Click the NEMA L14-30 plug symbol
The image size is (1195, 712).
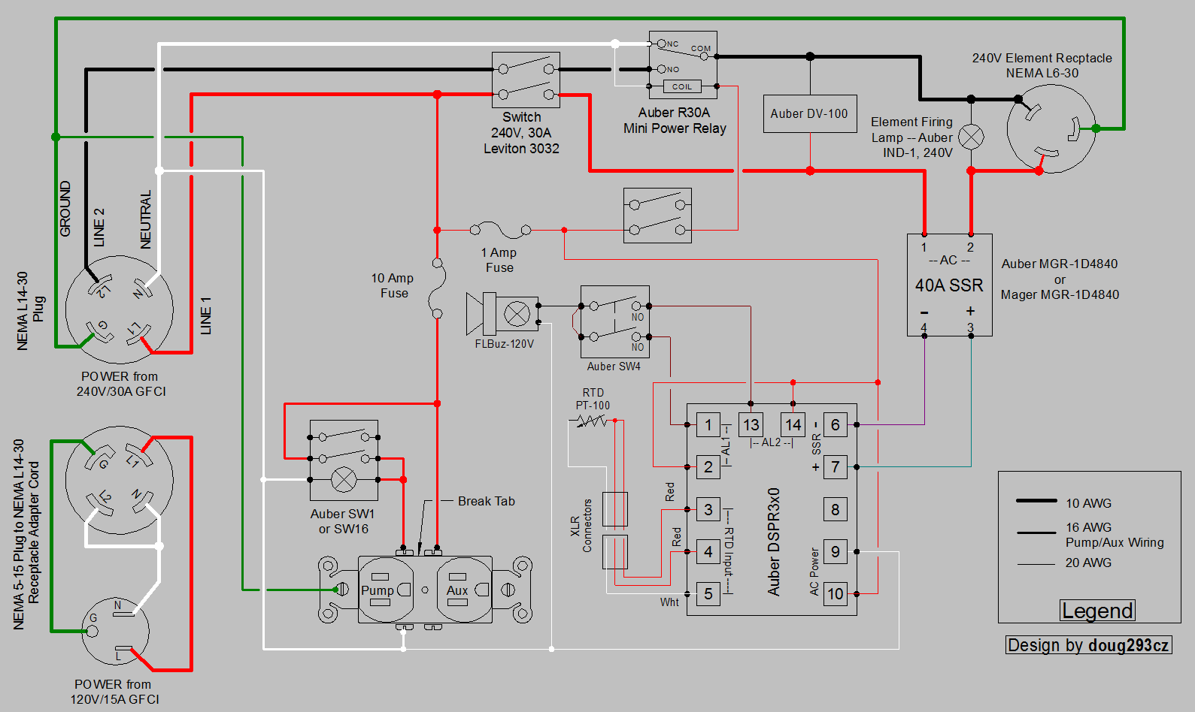pos(120,309)
